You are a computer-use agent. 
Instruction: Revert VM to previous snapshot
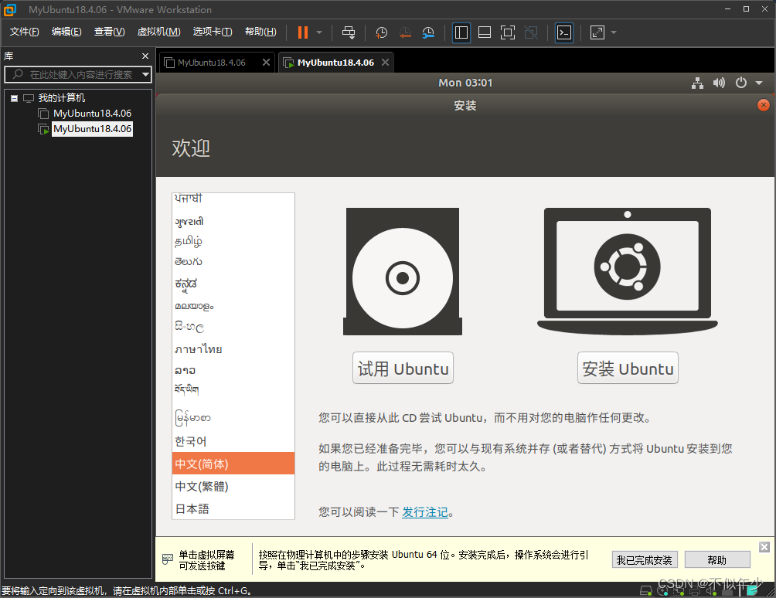[405, 32]
